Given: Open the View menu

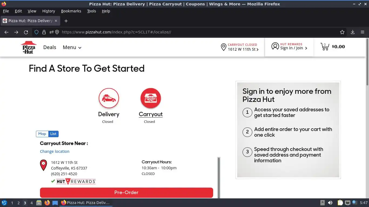Looking at the screenshot, I should [x=32, y=11].
